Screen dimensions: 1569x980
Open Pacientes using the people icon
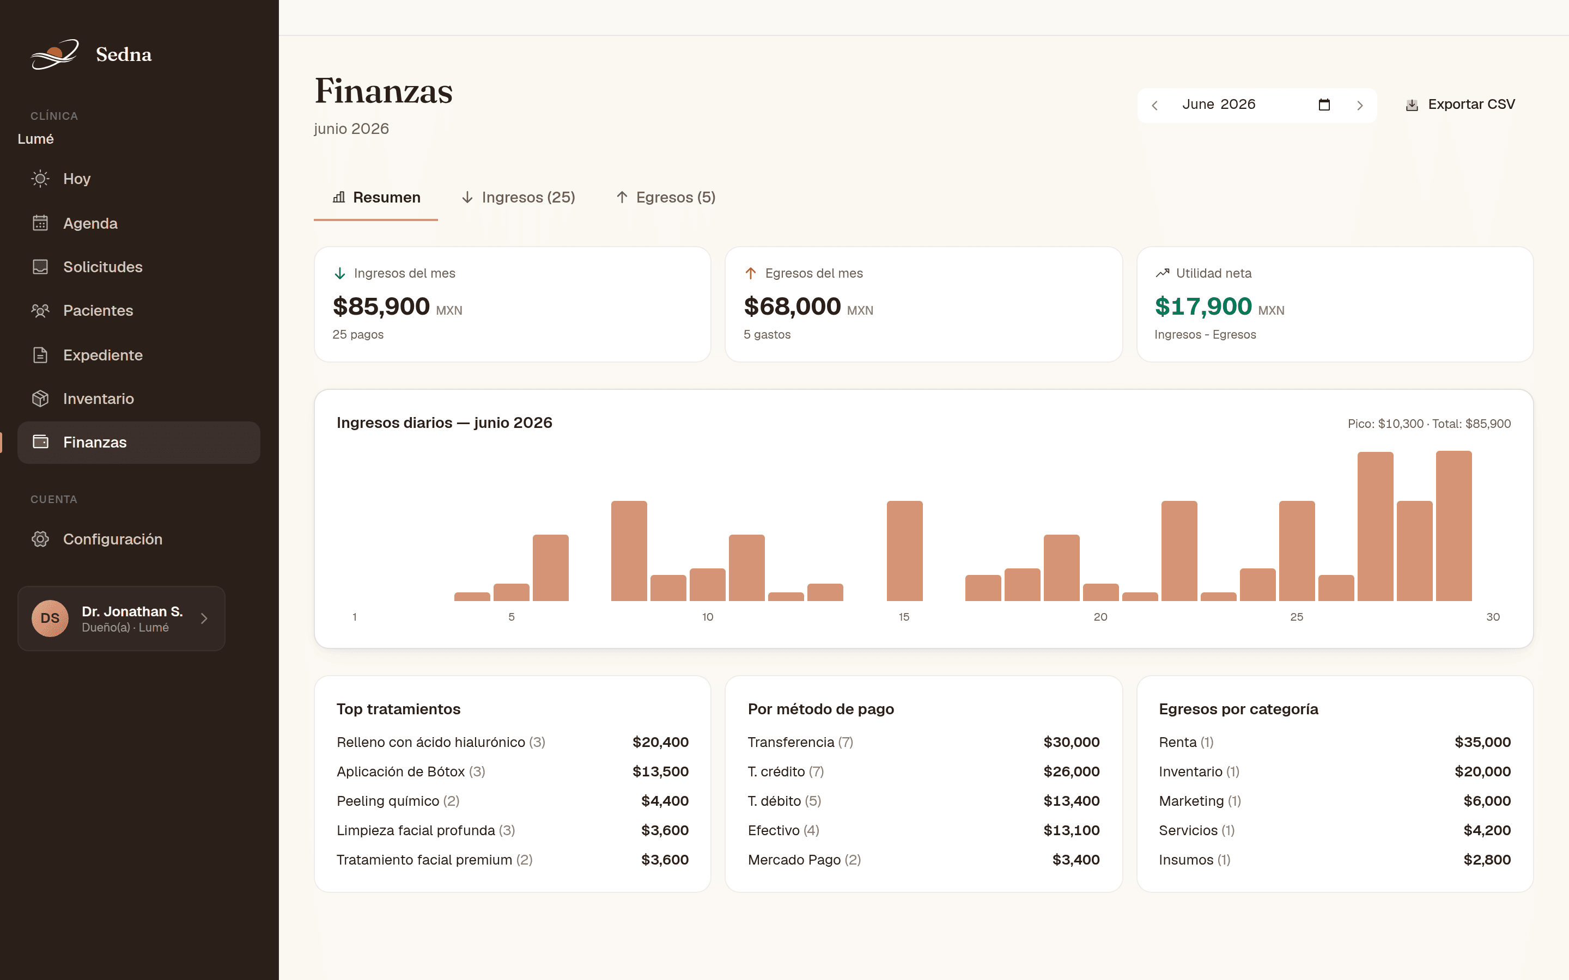[x=40, y=310]
